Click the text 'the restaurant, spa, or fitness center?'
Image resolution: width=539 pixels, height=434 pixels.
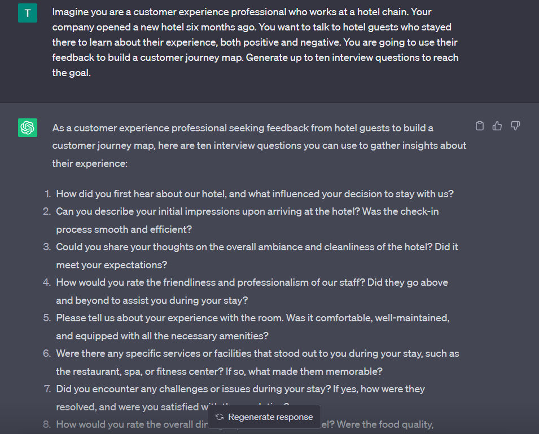point(139,371)
